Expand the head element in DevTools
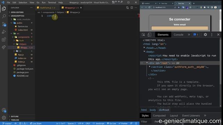Viewport: 223px width, 125px height. 144,48
